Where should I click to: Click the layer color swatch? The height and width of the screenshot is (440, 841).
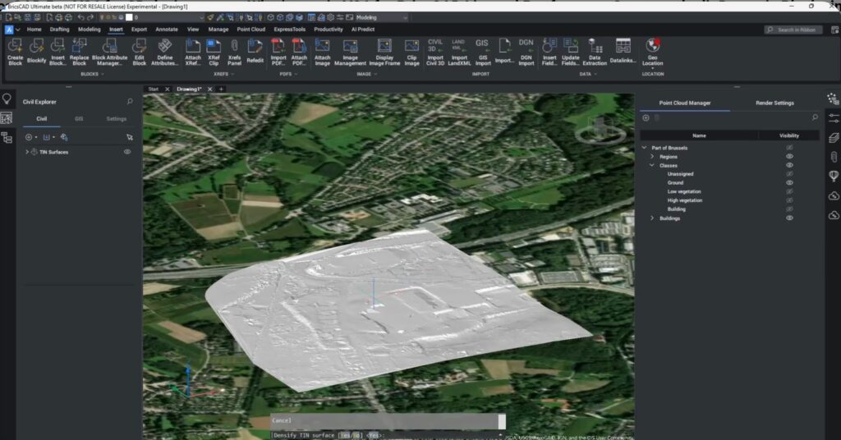click(129, 17)
